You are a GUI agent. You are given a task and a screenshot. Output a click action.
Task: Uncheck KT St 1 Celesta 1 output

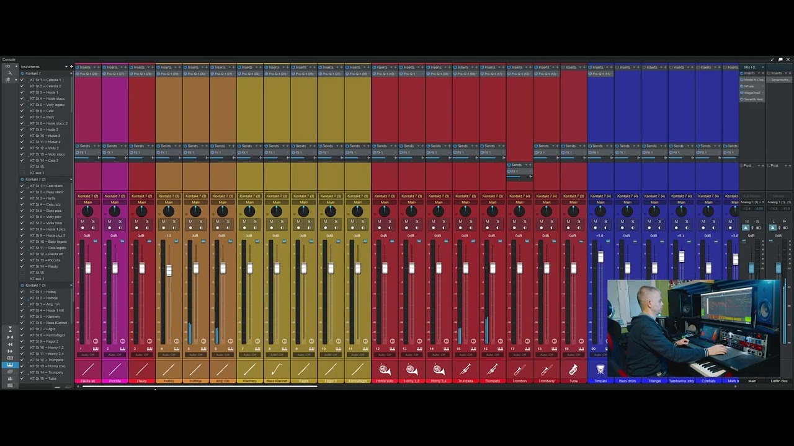[x=23, y=80]
